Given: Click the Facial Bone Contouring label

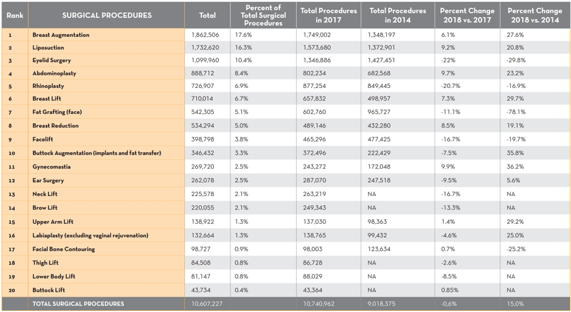Looking at the screenshot, I should [63, 249].
